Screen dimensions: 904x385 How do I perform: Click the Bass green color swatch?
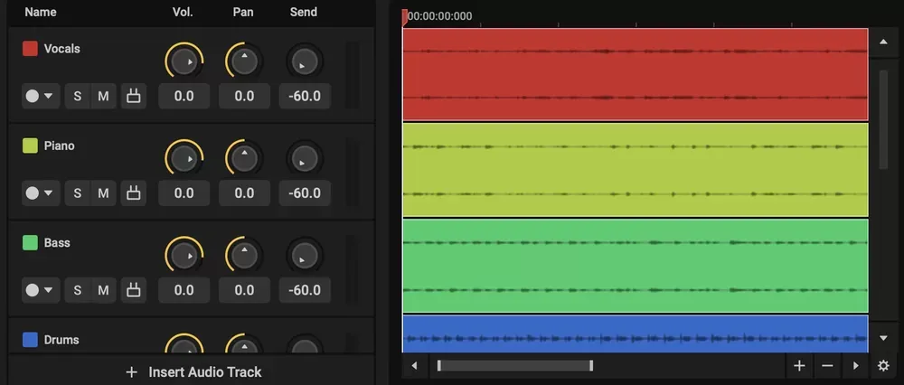(x=30, y=242)
